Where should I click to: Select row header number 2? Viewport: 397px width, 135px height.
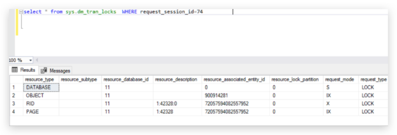[x=17, y=95]
